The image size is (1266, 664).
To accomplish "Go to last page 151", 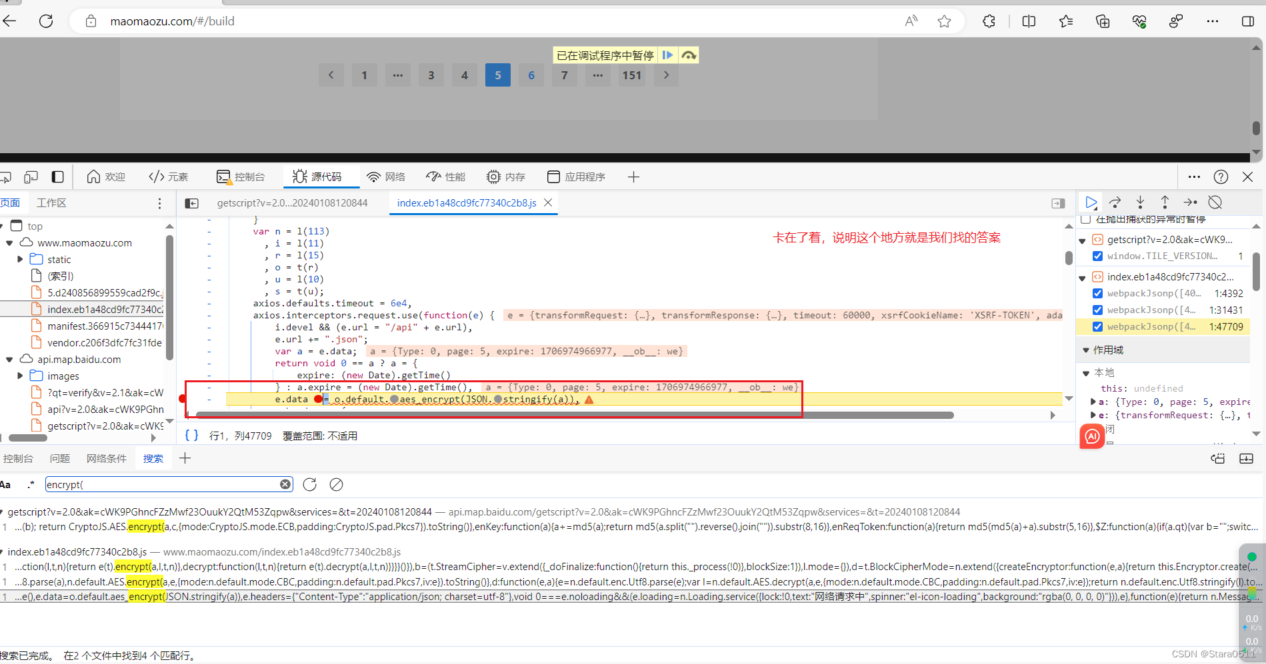I will pos(631,75).
